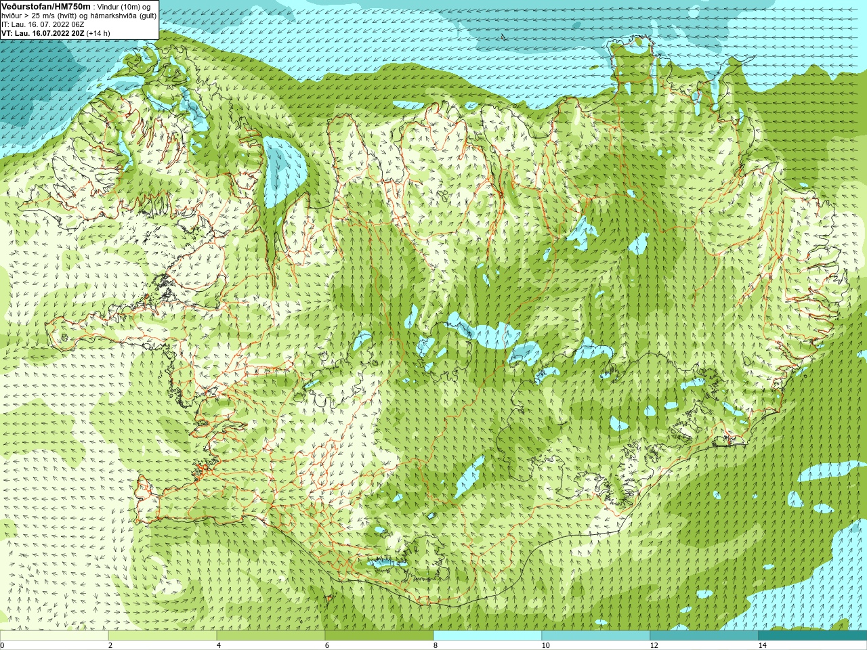Select the light cyan swatch between 8 and 10
867x650 pixels.
488,636
